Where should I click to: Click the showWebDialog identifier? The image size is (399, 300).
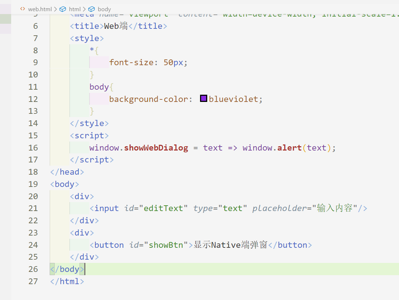156,148
